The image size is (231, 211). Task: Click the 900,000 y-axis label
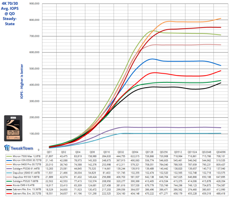coord(35,3)
